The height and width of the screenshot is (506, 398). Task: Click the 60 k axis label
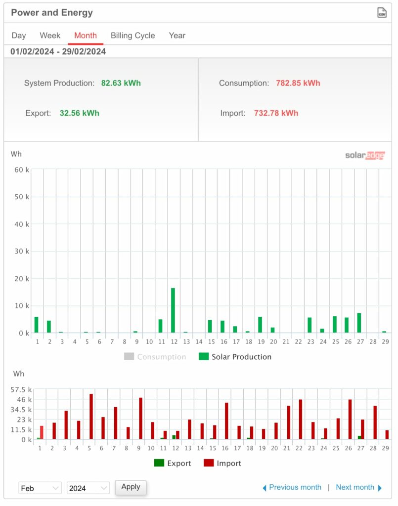22,170
